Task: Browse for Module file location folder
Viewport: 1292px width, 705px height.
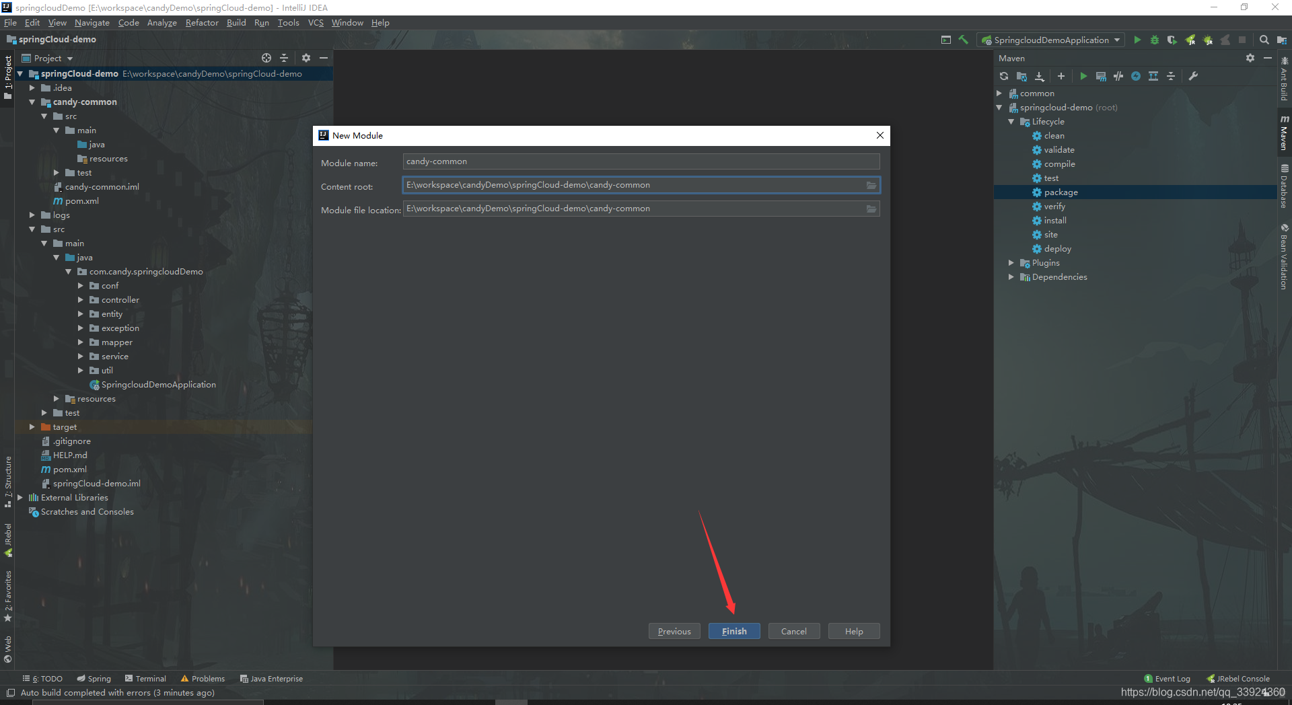Action: [871, 209]
